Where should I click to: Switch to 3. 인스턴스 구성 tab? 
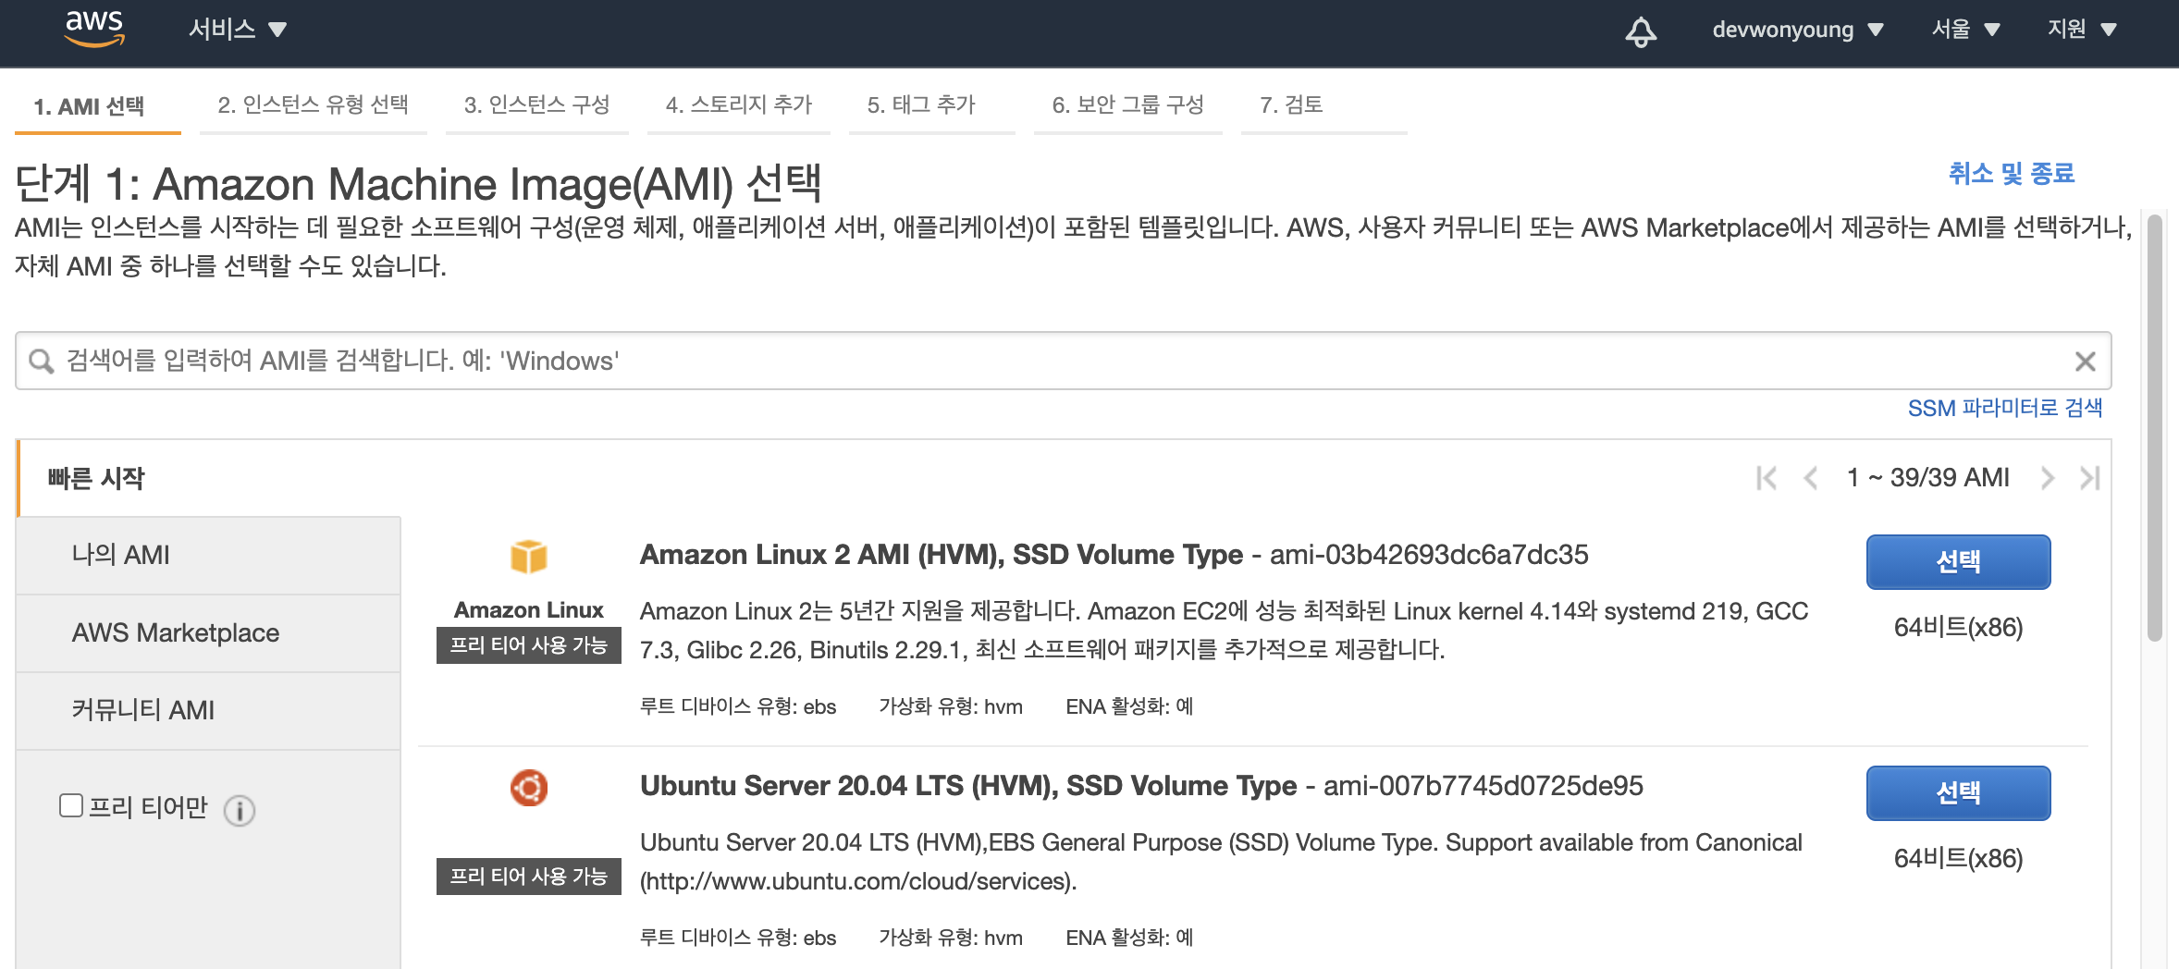pos(536,104)
